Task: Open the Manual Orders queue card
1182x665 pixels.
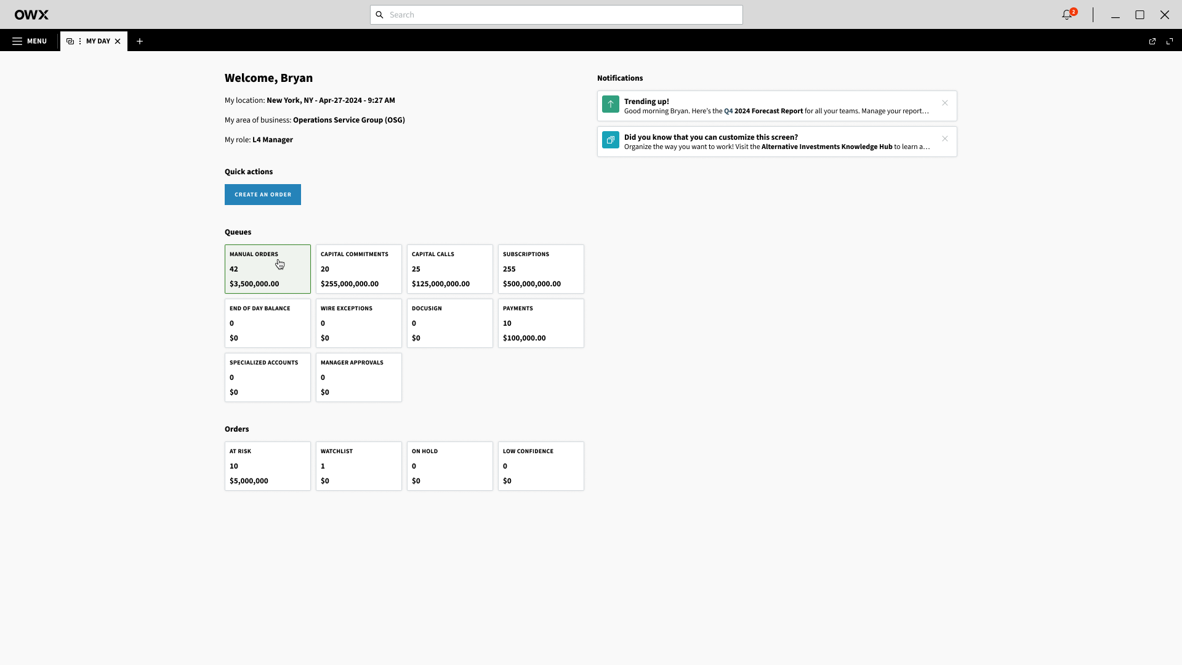Action: pos(268,269)
